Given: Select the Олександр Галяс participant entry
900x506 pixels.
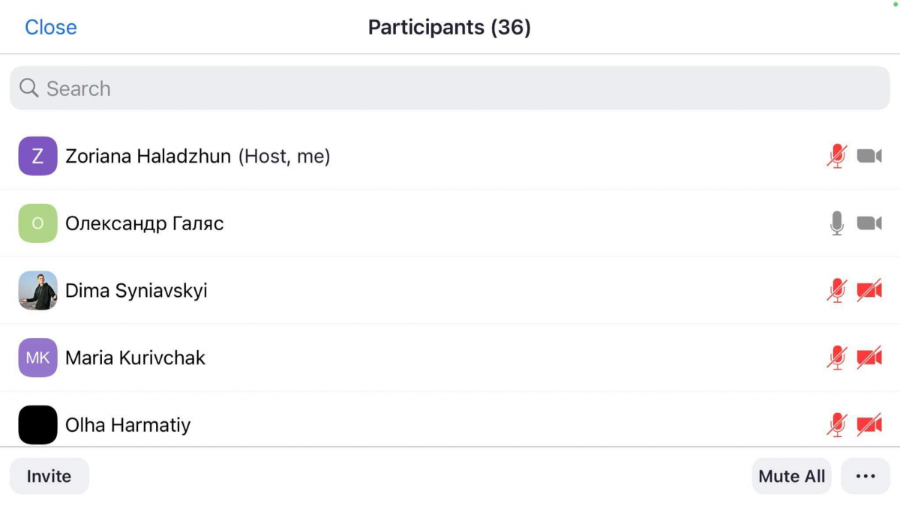Looking at the screenshot, I should [x=450, y=223].
